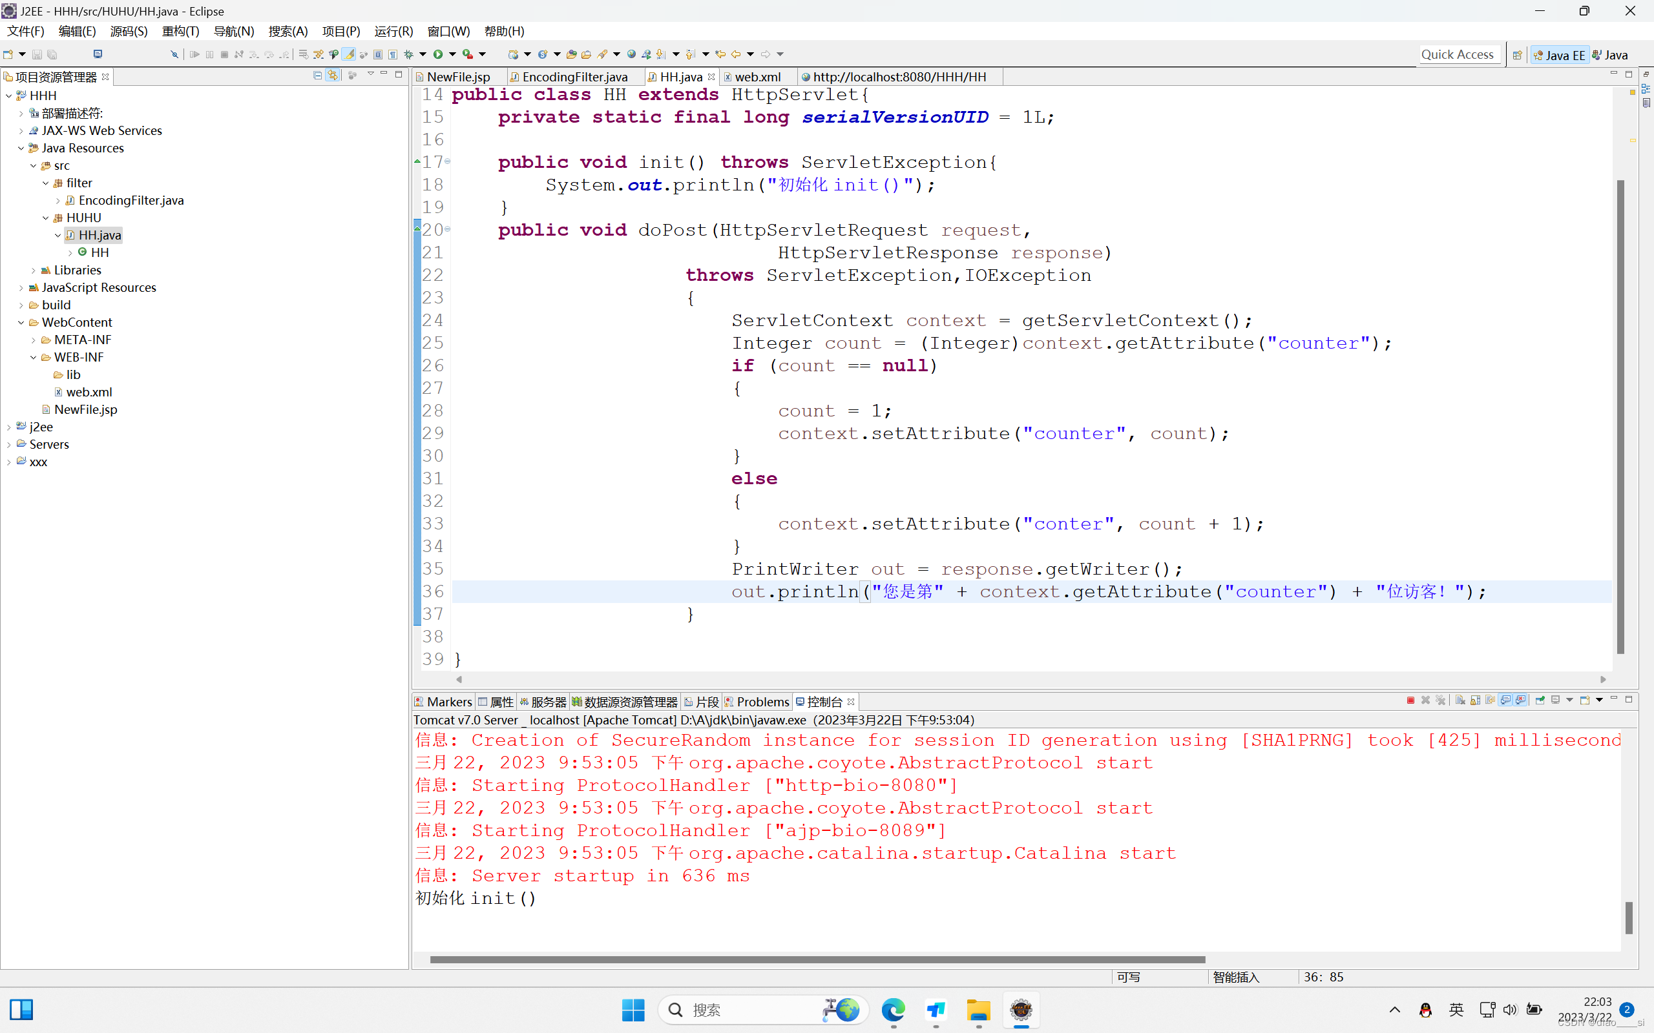The height and width of the screenshot is (1033, 1654).
Task: Open the Run button dropdown arrow
Action: (452, 54)
